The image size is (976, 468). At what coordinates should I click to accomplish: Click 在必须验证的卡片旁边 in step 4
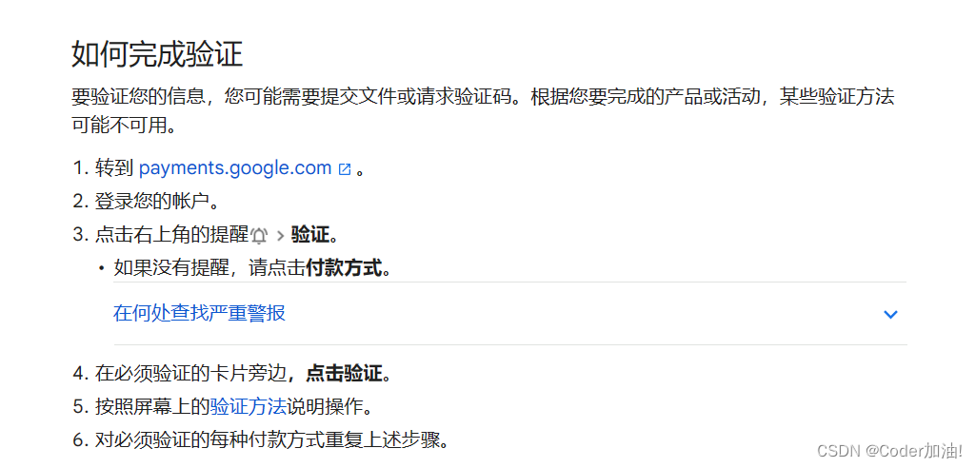click(190, 374)
